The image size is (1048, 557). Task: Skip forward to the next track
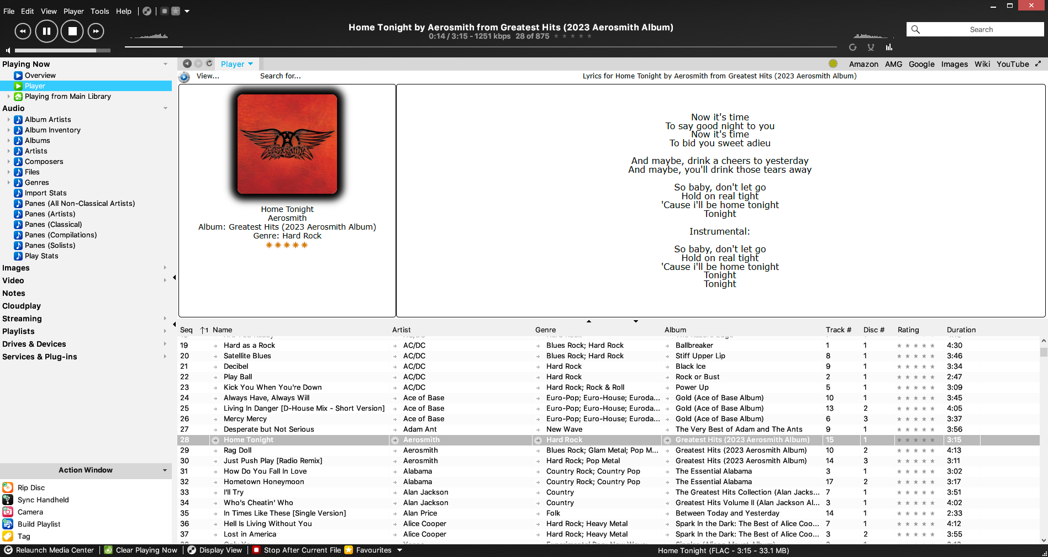tap(96, 31)
